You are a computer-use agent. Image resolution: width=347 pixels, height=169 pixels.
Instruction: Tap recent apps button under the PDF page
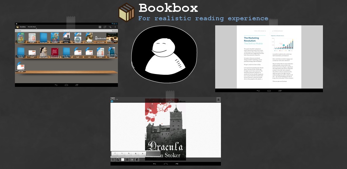(x=280, y=91)
